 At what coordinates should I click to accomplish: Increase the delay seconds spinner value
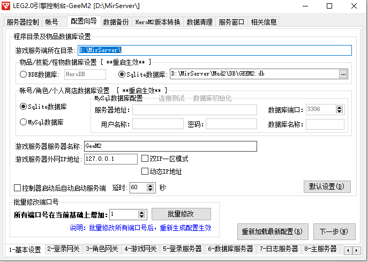point(150,185)
